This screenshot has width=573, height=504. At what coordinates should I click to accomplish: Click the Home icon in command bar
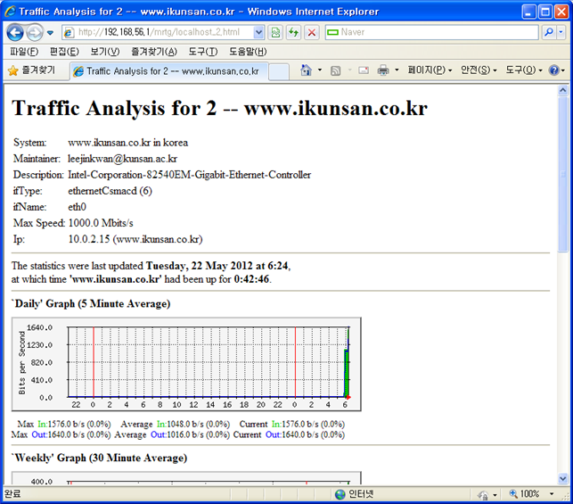click(x=307, y=70)
